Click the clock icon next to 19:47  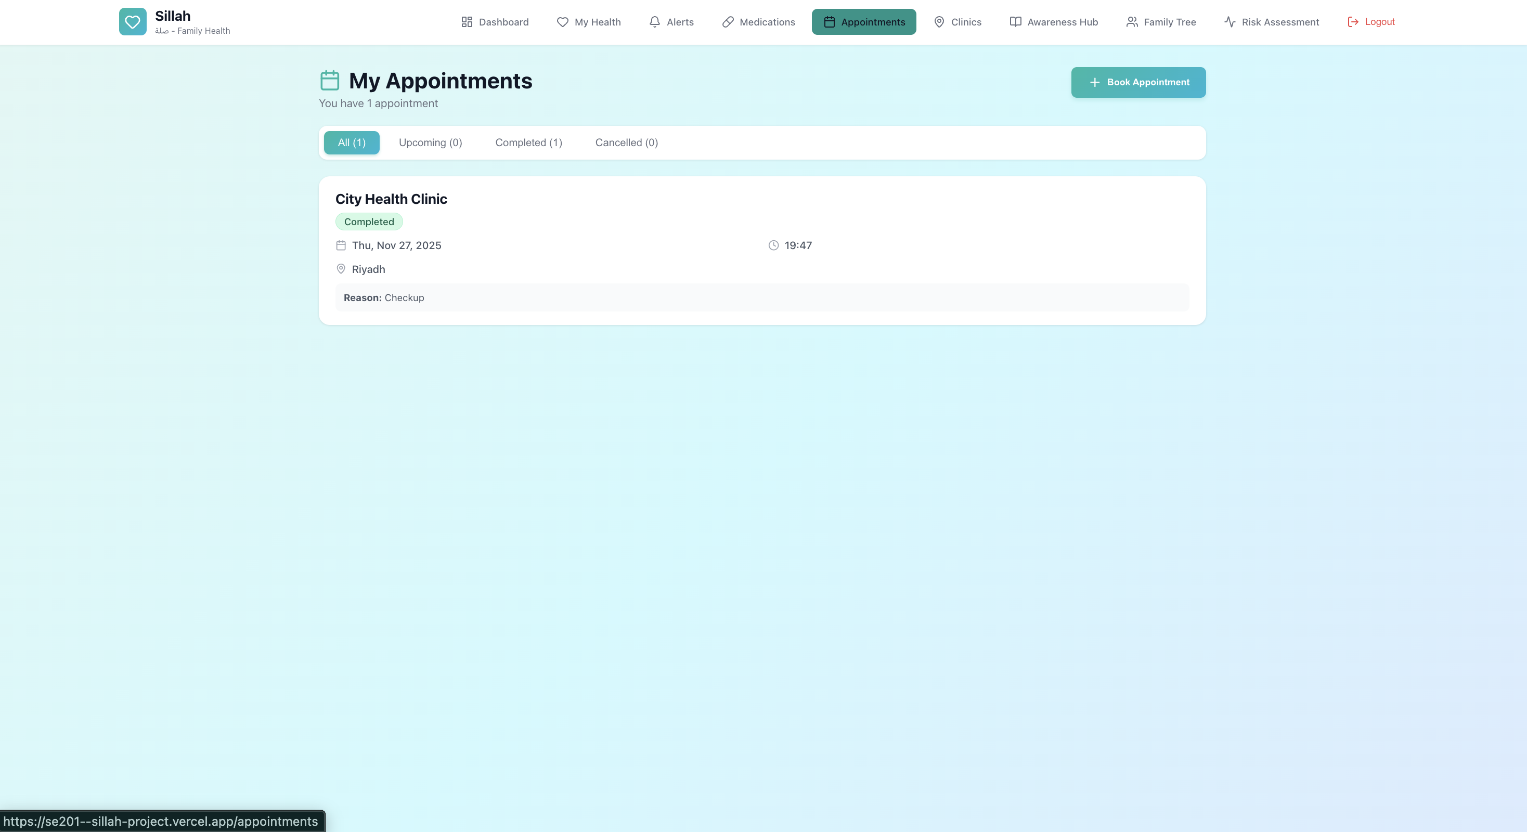point(772,245)
